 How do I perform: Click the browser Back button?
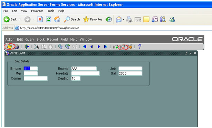click(10, 19)
